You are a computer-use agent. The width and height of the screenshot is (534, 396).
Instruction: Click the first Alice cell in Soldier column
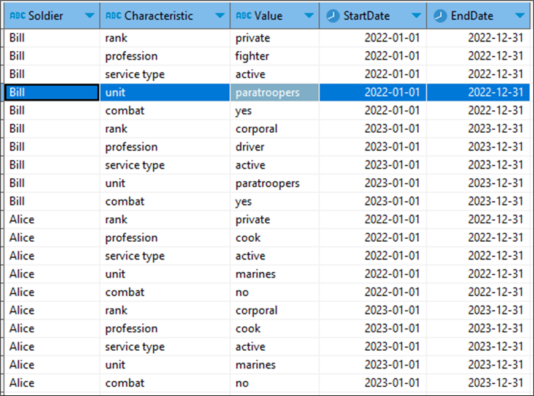click(x=22, y=220)
